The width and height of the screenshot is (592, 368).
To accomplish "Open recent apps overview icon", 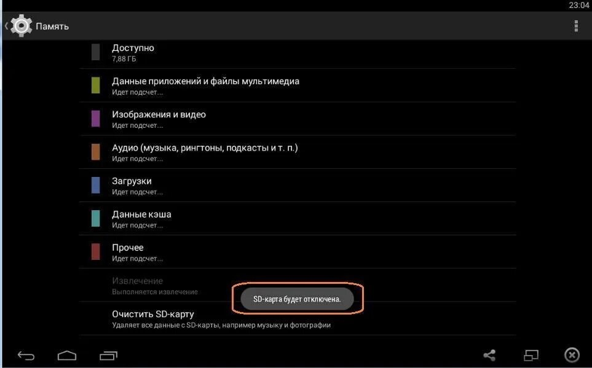I will (109, 356).
